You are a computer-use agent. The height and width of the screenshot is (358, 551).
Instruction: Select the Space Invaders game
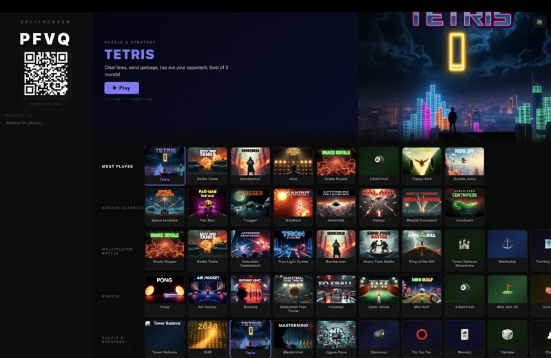[x=165, y=207]
